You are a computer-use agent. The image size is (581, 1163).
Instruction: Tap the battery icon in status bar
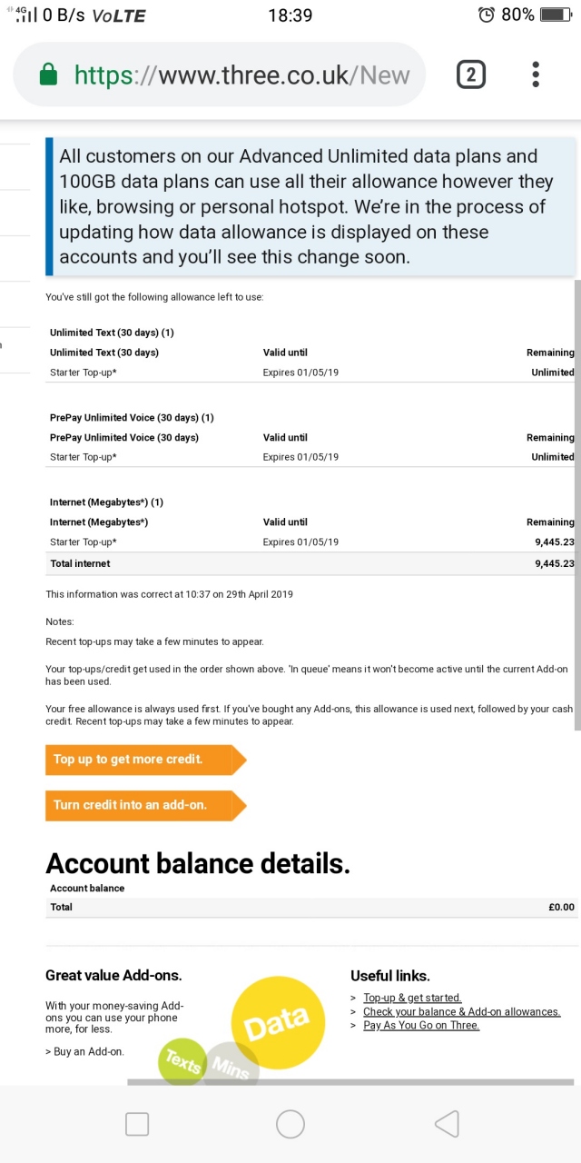point(555,15)
